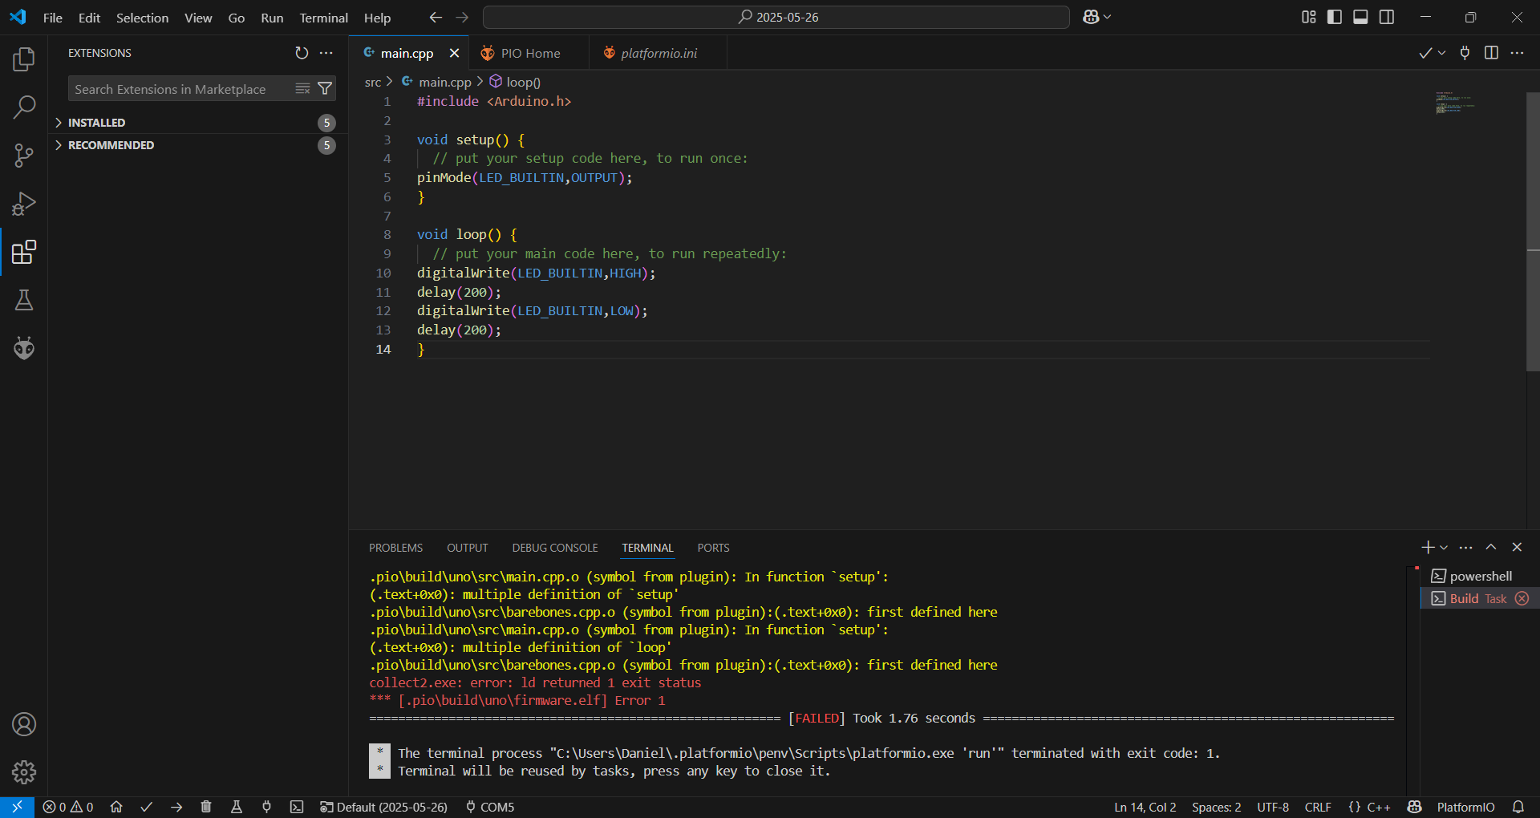Open editor more actions menu
1540x818 pixels.
click(x=1517, y=53)
